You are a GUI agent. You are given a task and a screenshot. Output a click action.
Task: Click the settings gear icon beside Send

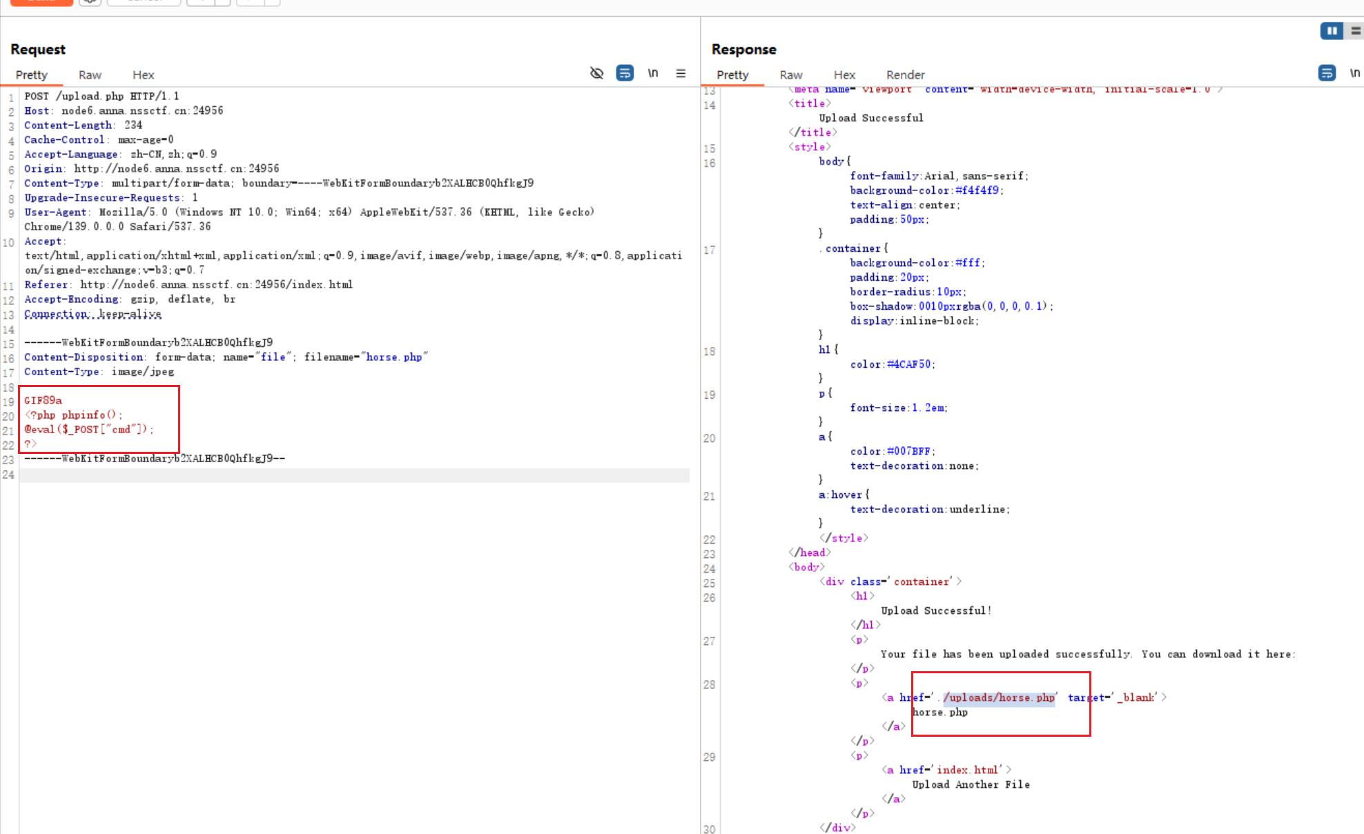90,2
